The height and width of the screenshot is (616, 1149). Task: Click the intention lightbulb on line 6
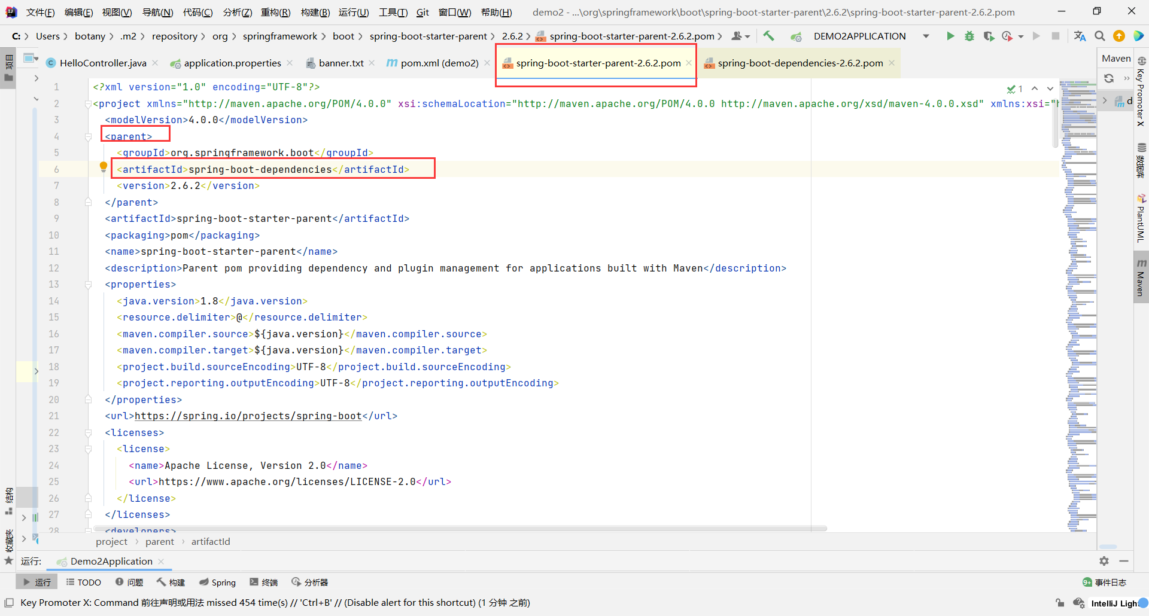click(104, 167)
